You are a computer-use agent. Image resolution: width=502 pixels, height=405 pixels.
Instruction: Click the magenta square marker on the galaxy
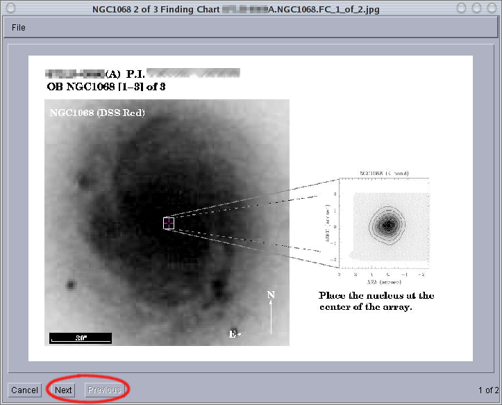pos(168,223)
